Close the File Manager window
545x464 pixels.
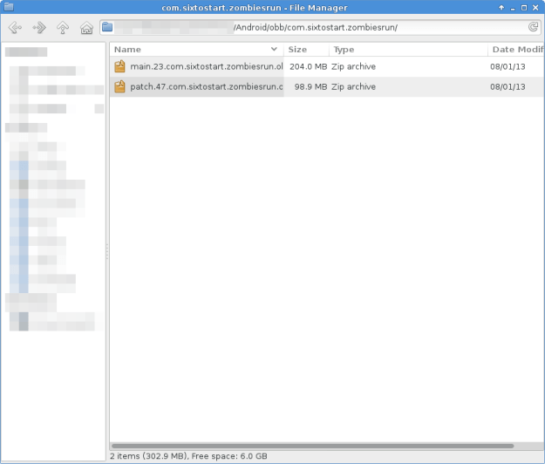[535, 7]
